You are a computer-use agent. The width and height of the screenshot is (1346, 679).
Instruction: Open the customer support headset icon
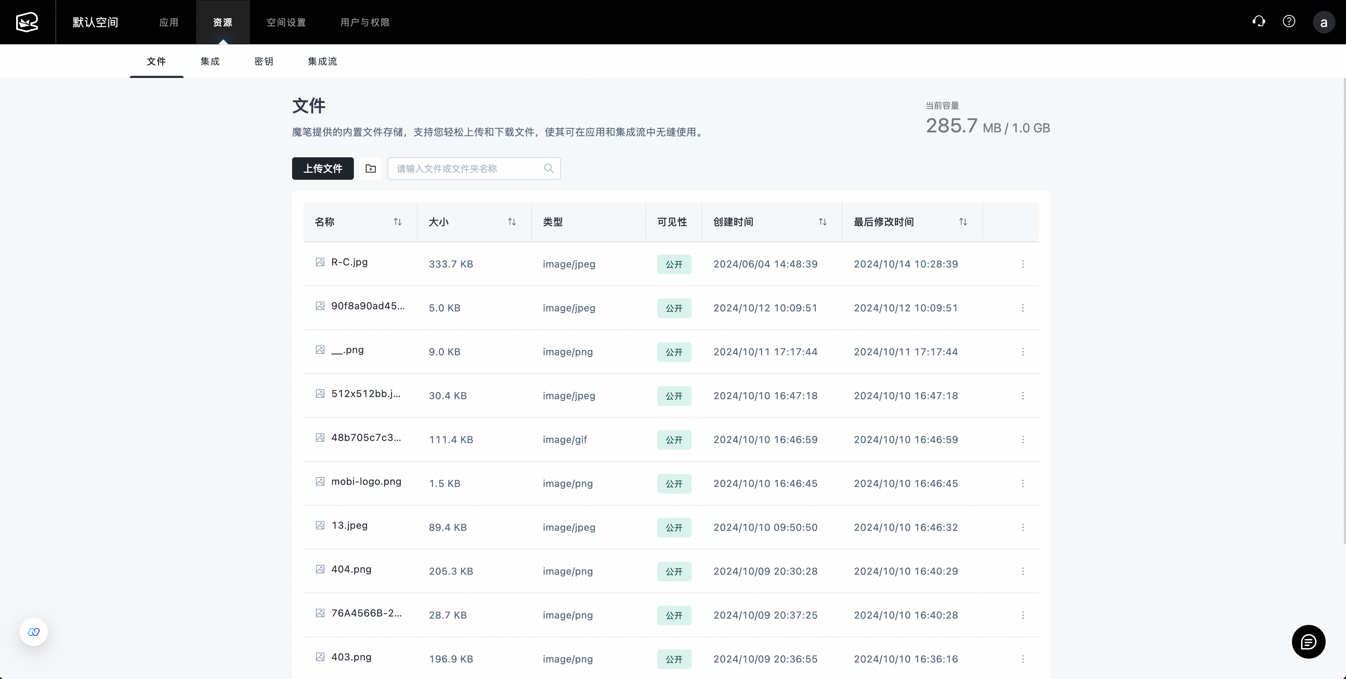1259,21
